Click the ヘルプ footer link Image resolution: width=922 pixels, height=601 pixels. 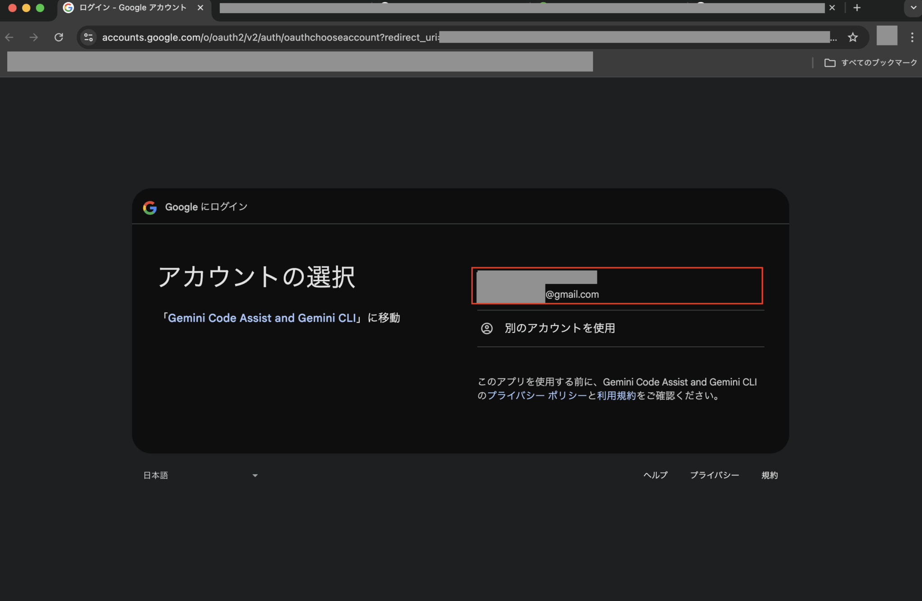coord(655,475)
